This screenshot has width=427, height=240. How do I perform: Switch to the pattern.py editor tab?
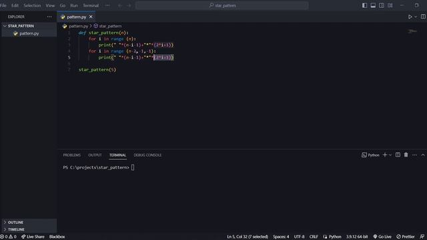pos(76,17)
